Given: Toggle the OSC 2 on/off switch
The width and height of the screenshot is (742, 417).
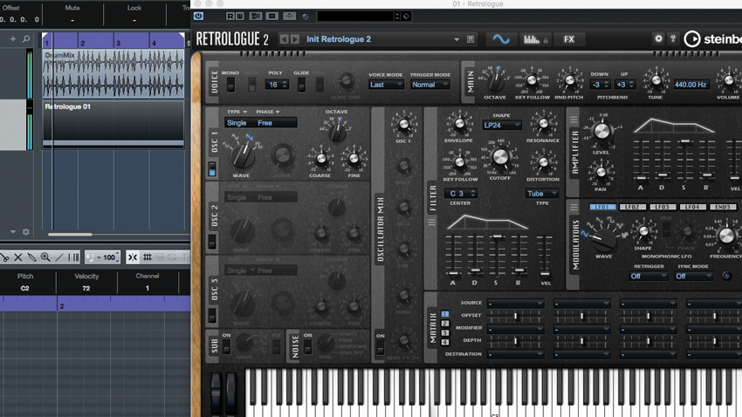Looking at the screenshot, I should pos(212,242).
